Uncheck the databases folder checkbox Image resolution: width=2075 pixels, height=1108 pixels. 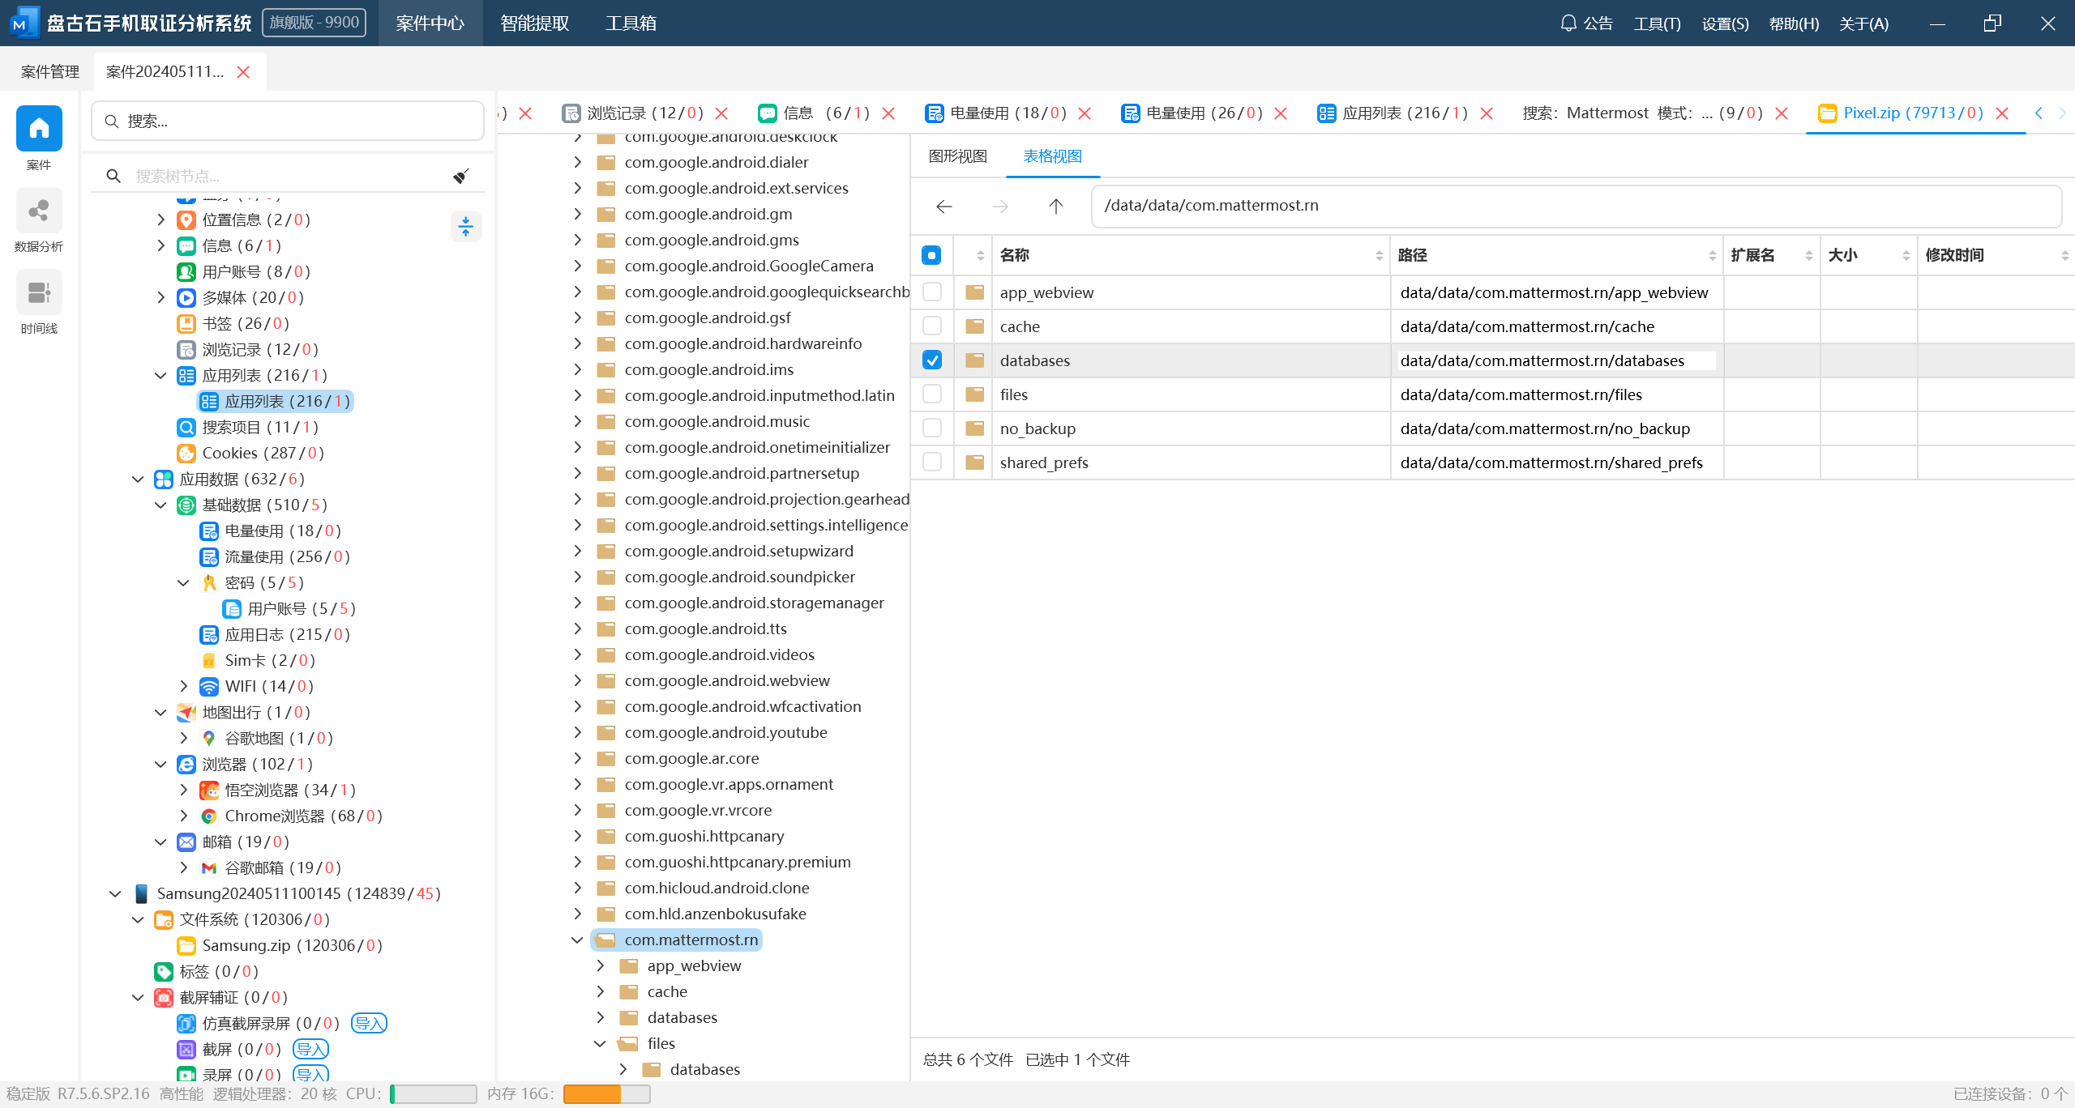pyautogui.click(x=932, y=360)
